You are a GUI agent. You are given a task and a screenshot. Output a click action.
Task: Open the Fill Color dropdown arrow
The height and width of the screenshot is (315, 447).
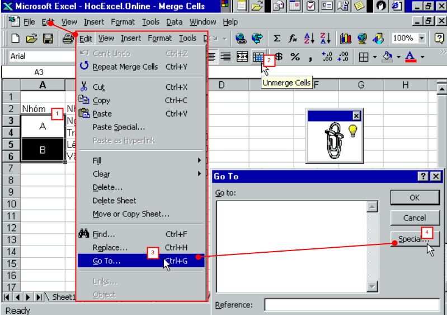coord(398,57)
